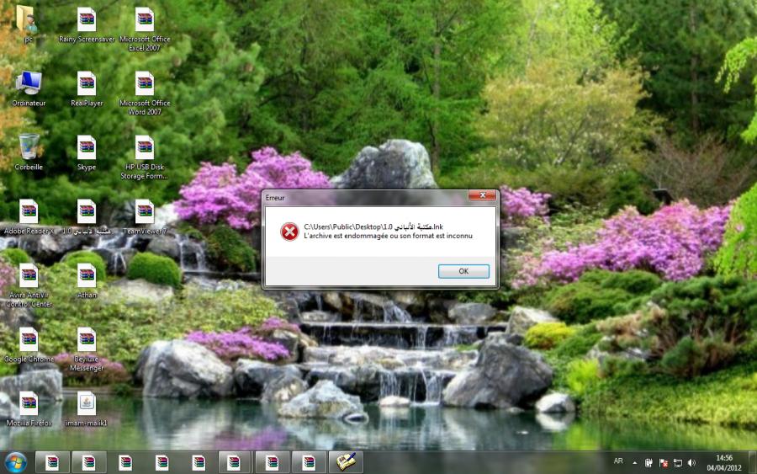
Task: Click OK in the Erreur dialog
Action: pyautogui.click(x=463, y=271)
